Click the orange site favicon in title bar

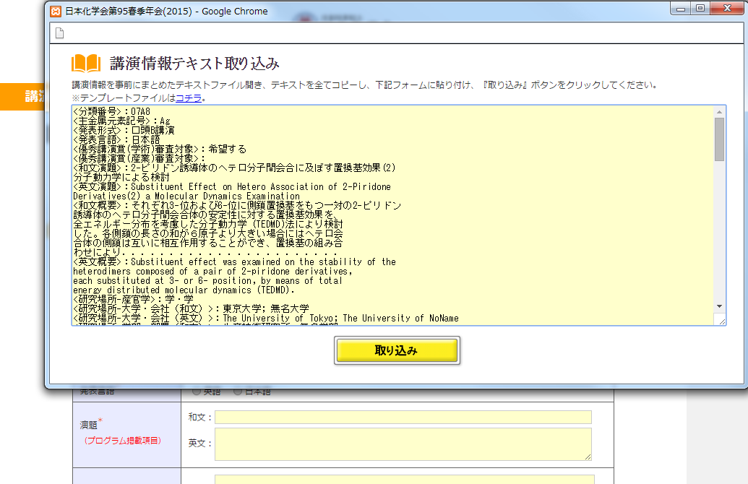pos(56,11)
